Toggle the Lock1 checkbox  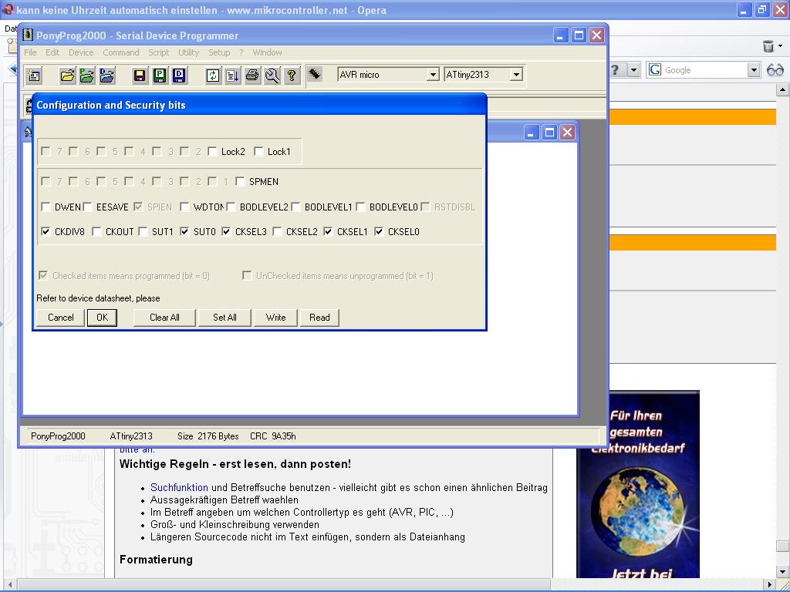tap(258, 152)
